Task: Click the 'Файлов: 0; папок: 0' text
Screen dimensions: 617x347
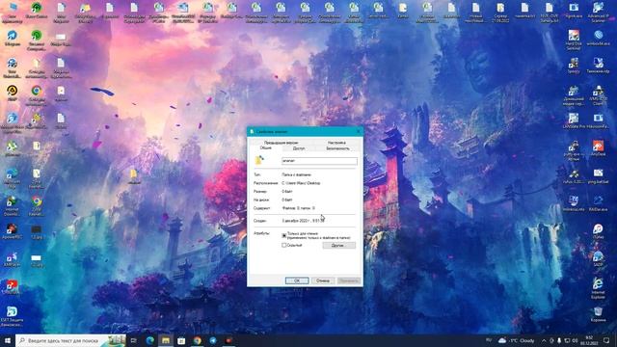Action: click(299, 208)
